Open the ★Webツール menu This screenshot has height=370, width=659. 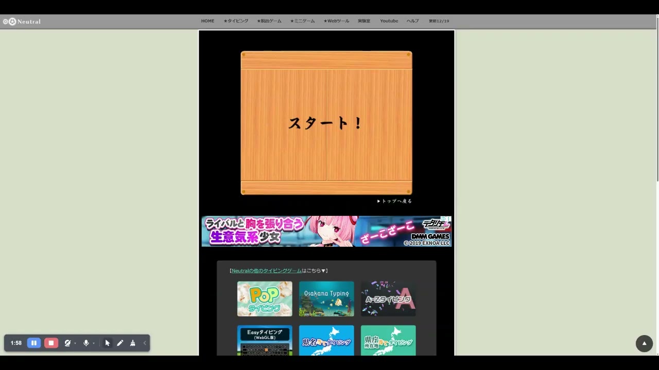pyautogui.click(x=336, y=21)
